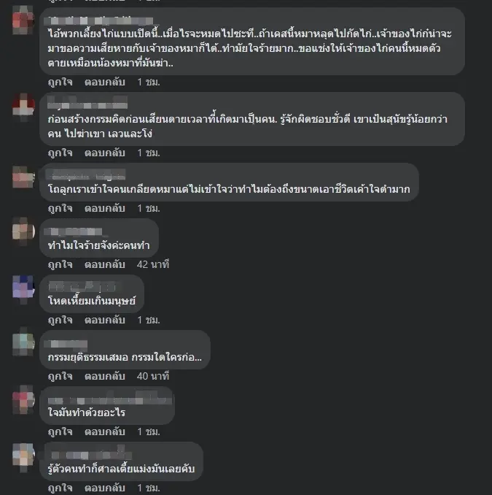Like the comment about chicken owners

tap(60, 82)
